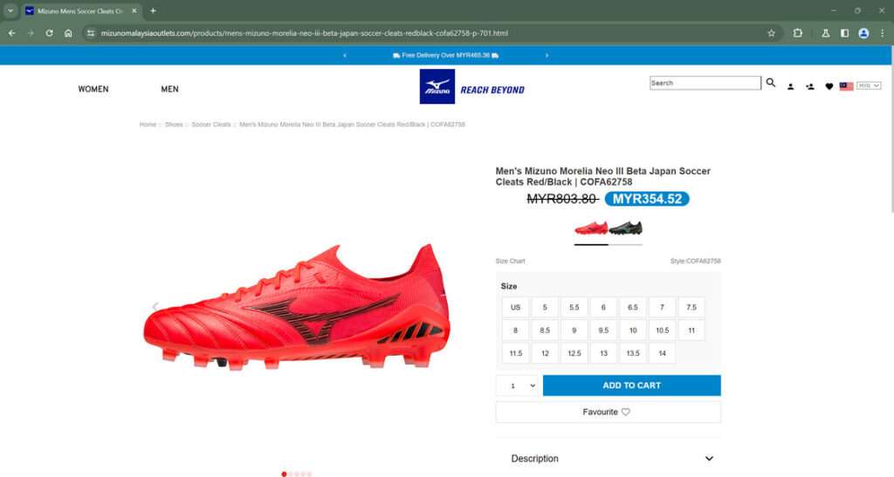894x477 pixels.
Task: Click the browser back arrow
Action: tap(12, 33)
